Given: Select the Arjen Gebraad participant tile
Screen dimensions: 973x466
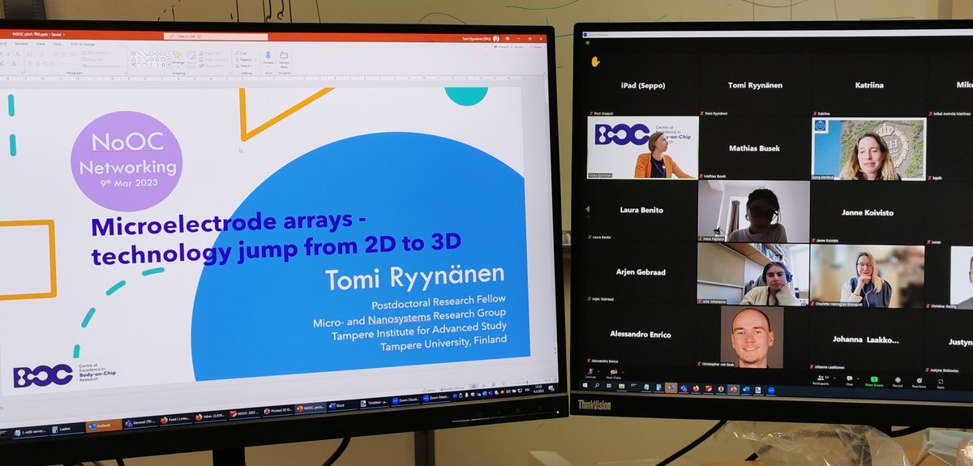Looking at the screenshot, I should pyautogui.click(x=641, y=272).
